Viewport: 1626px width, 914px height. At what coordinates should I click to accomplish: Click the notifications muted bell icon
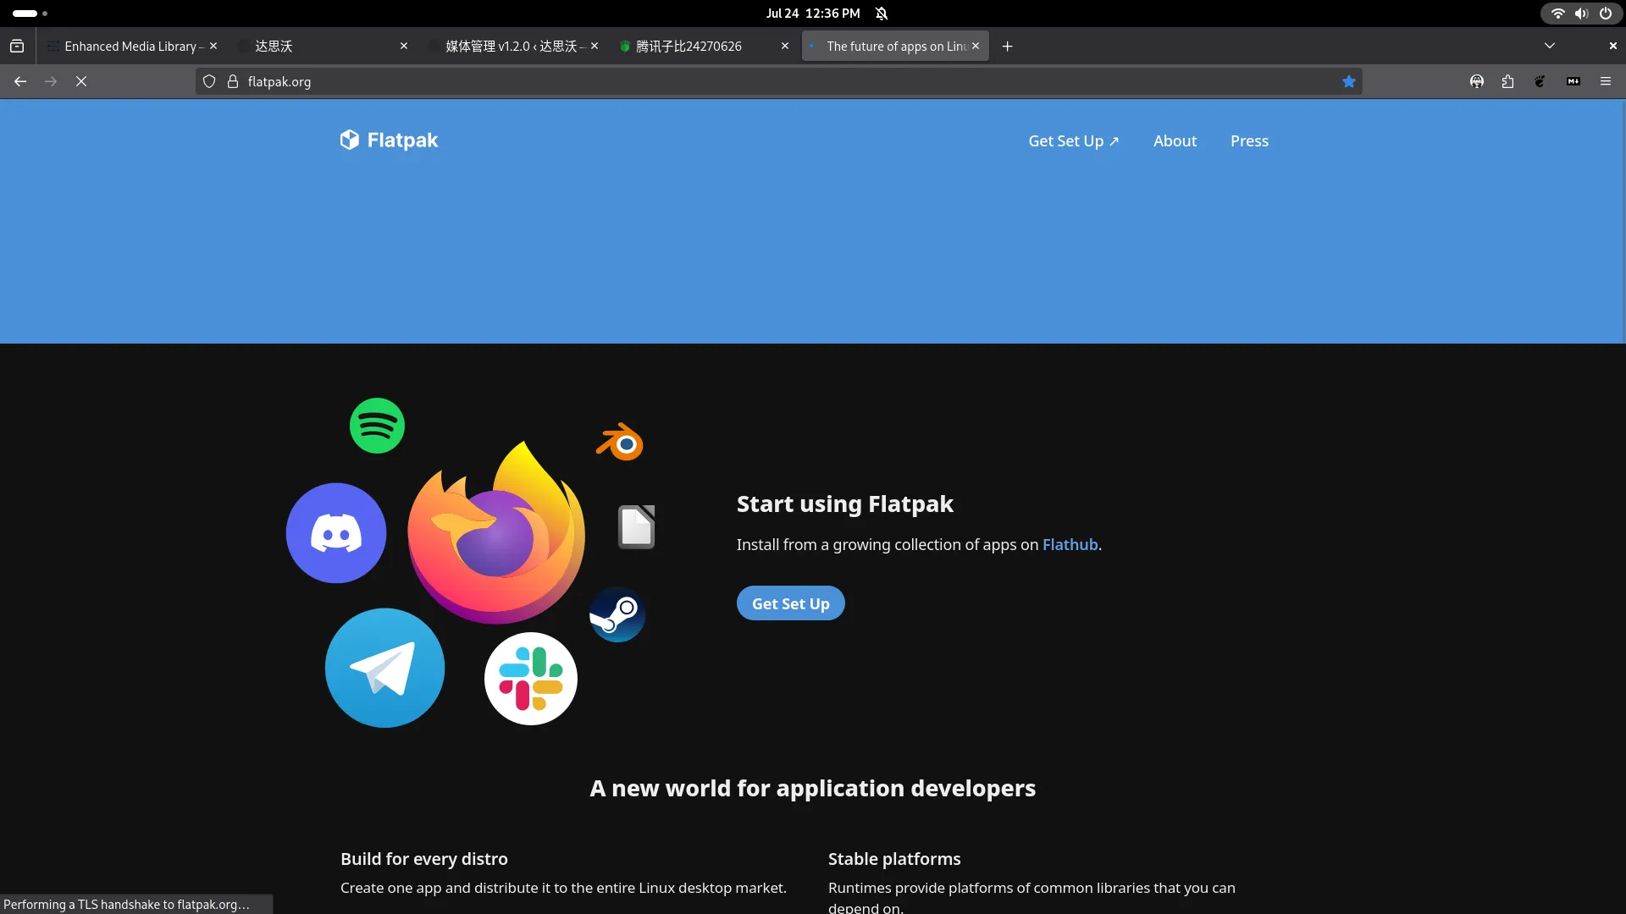pos(882,14)
